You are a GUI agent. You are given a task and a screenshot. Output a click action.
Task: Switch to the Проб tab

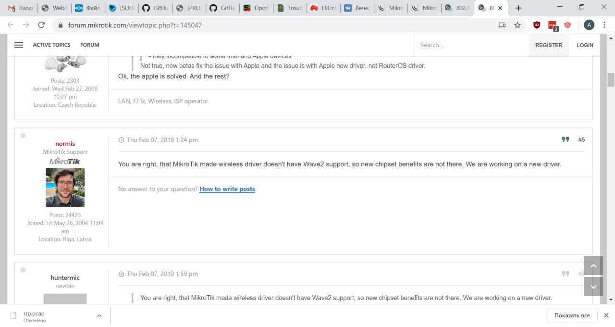[x=256, y=8]
